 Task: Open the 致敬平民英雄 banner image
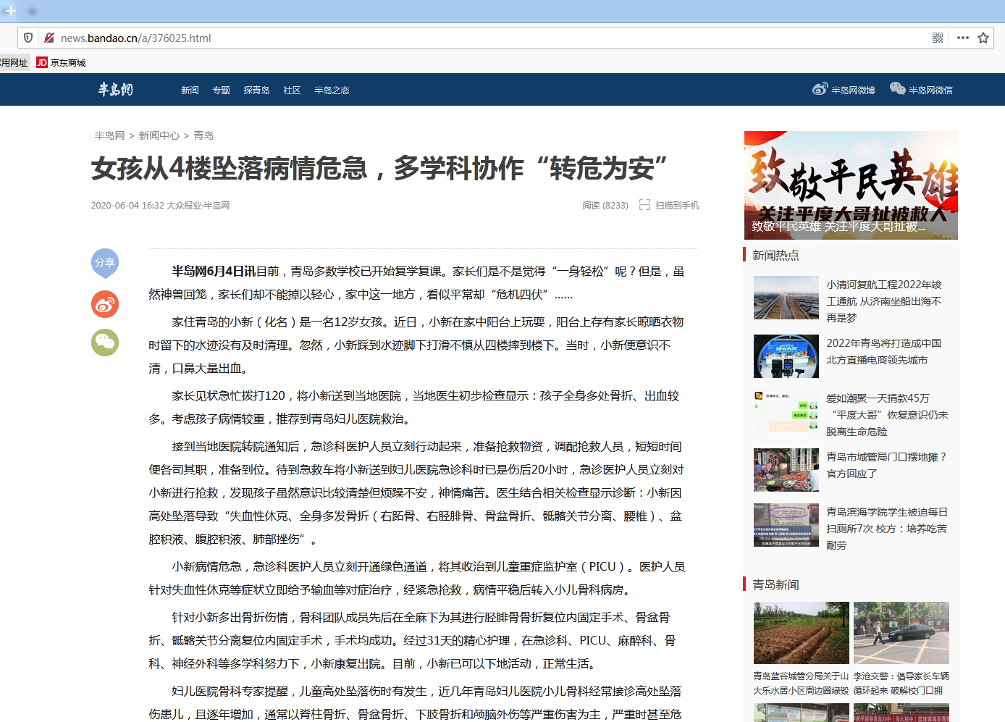tap(851, 185)
